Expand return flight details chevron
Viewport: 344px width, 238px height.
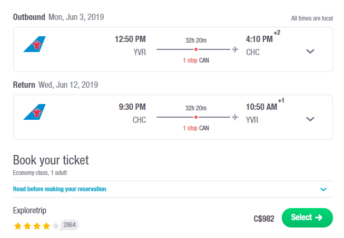pyautogui.click(x=310, y=119)
